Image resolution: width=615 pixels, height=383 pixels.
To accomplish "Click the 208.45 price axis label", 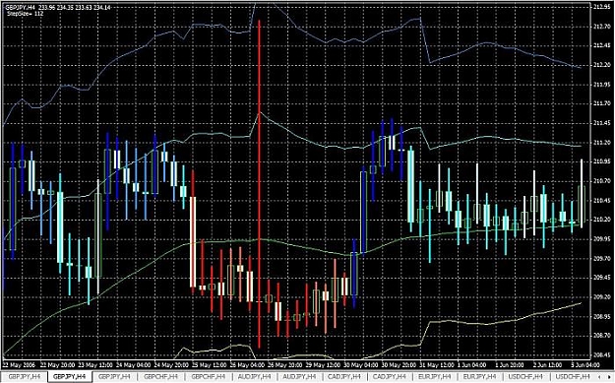I will click(601, 355).
